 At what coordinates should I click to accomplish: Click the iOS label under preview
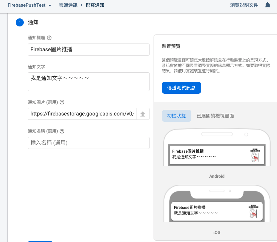point(217,232)
